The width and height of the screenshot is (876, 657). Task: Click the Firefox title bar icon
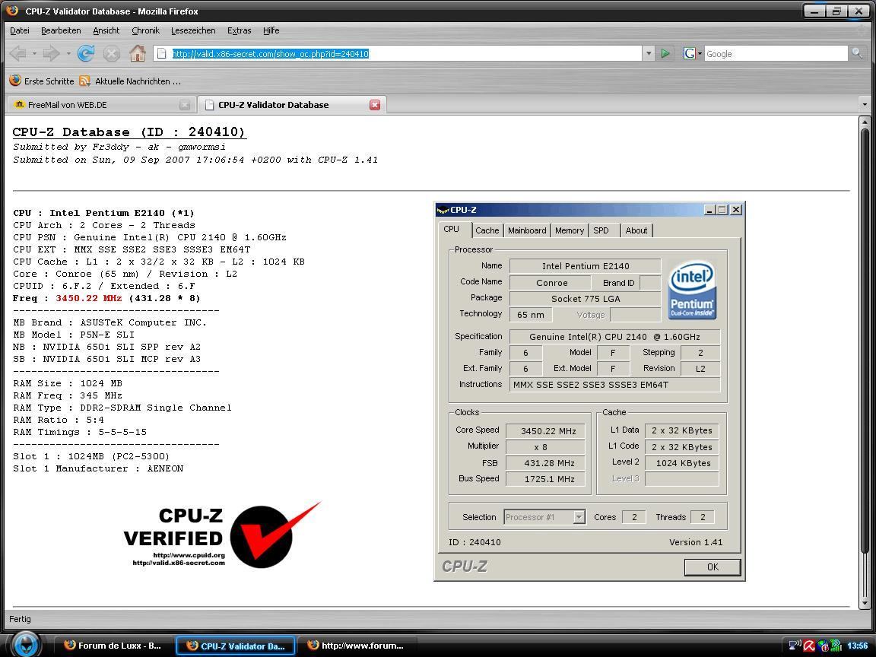tap(12, 11)
